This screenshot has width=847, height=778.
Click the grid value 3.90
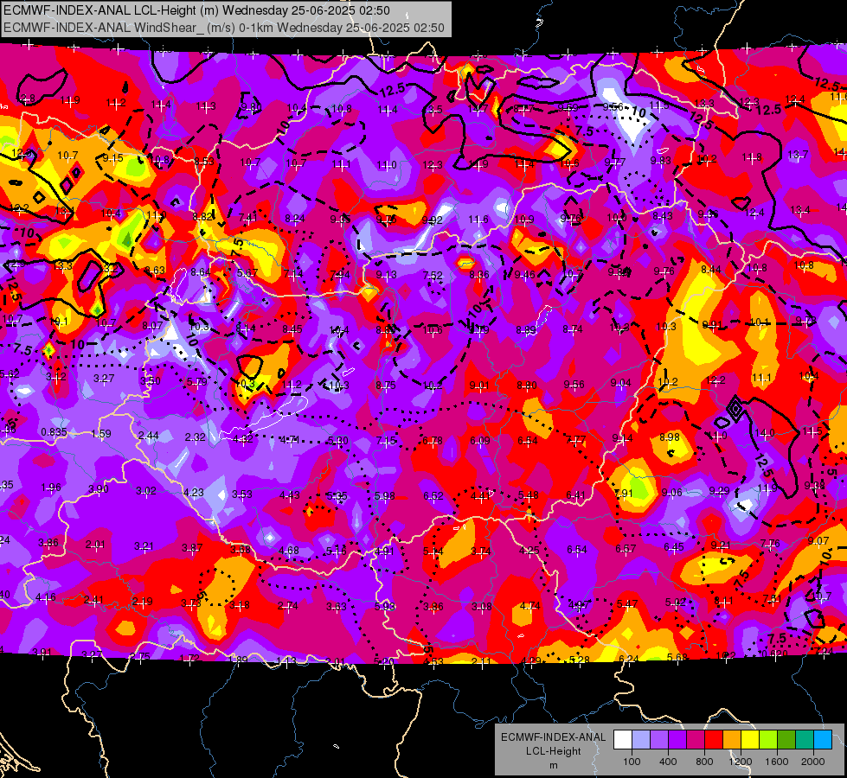[x=99, y=489]
